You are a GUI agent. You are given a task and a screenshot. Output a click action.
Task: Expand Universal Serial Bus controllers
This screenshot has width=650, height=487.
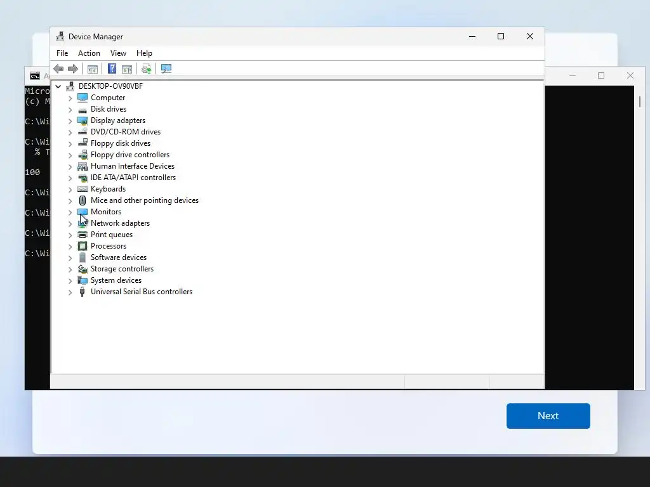[x=70, y=292]
